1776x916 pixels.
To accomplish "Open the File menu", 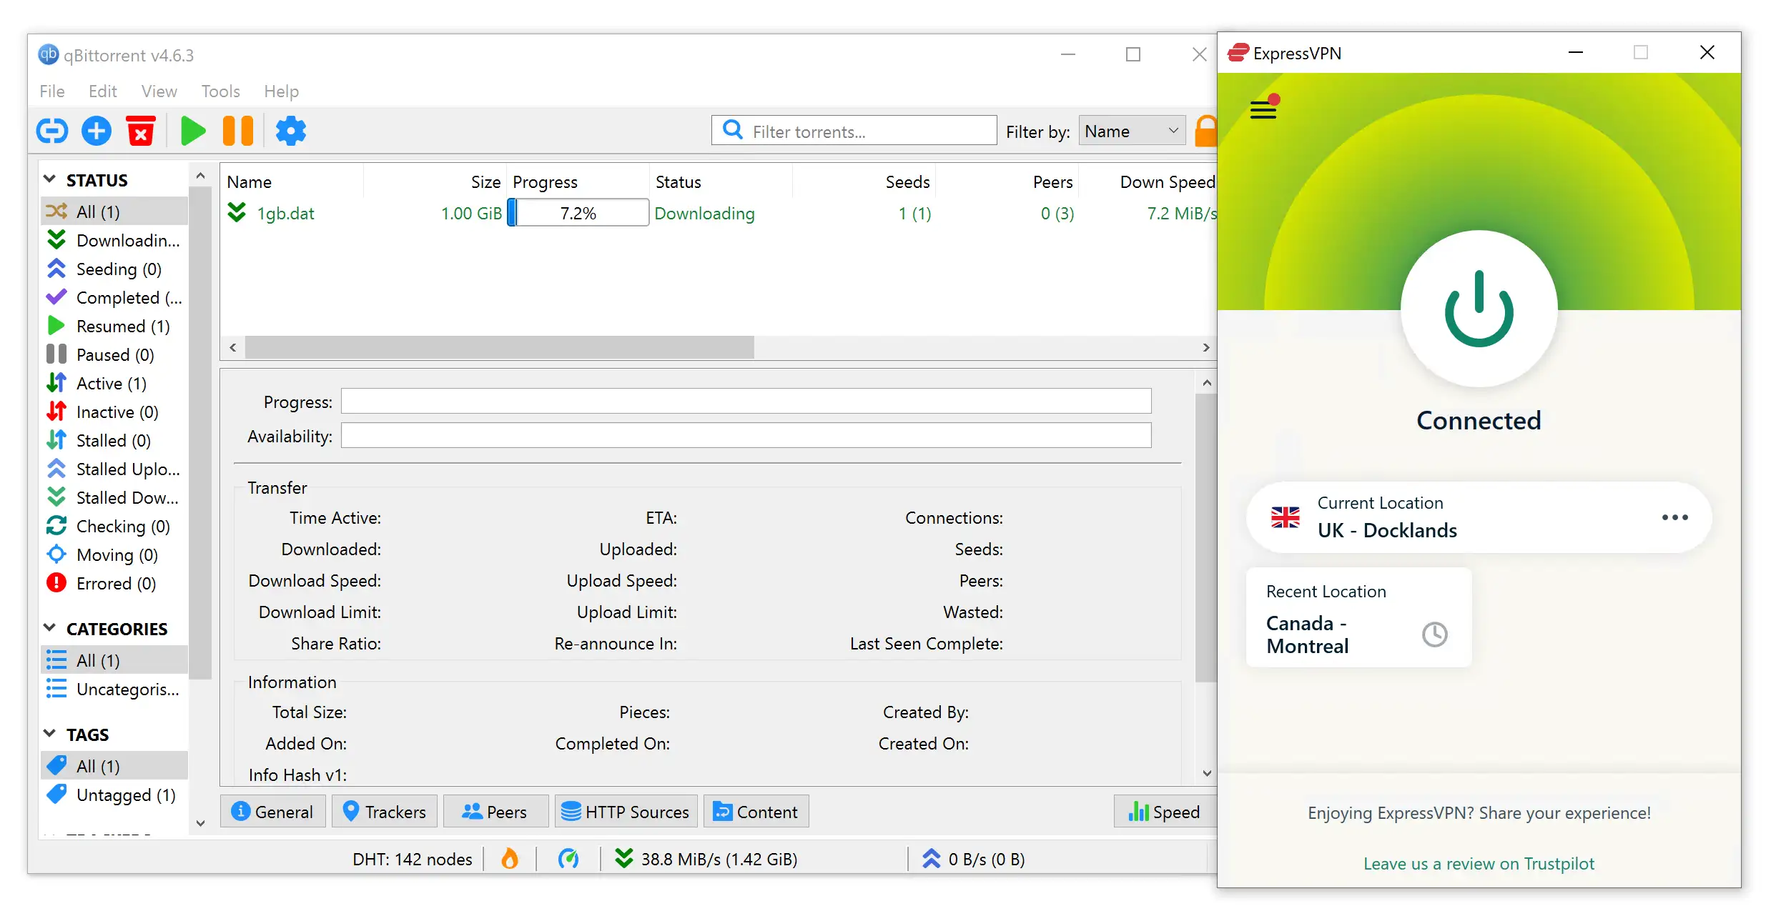I will pyautogui.click(x=52, y=91).
